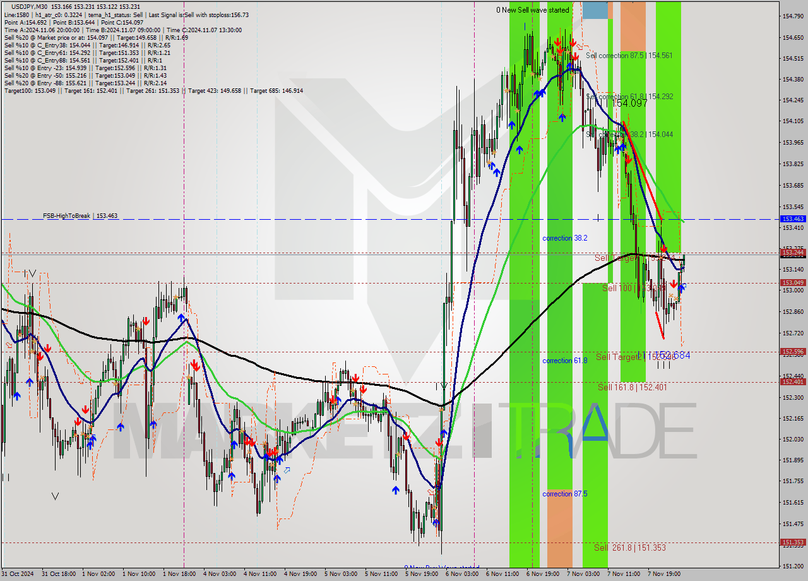Click the 'Sell 100 | 153.049' label
The width and height of the screenshot is (808, 581).
(633, 288)
